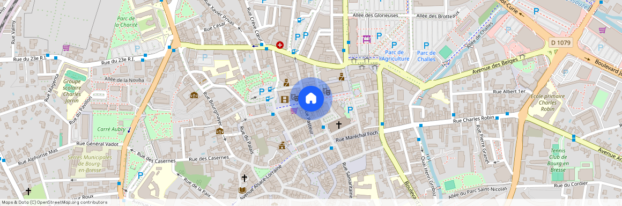Click the Rue Général Vadot label
The image size is (622, 206).
point(97,144)
